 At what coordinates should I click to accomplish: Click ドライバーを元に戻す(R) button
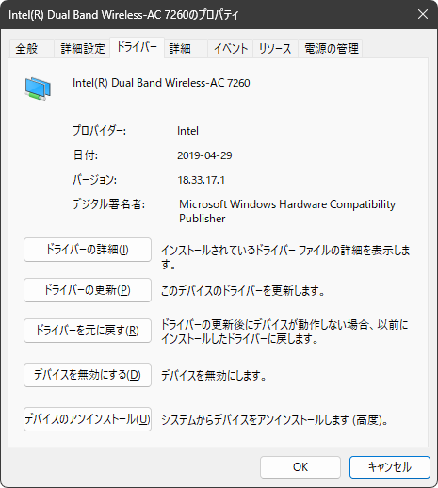[88, 331]
